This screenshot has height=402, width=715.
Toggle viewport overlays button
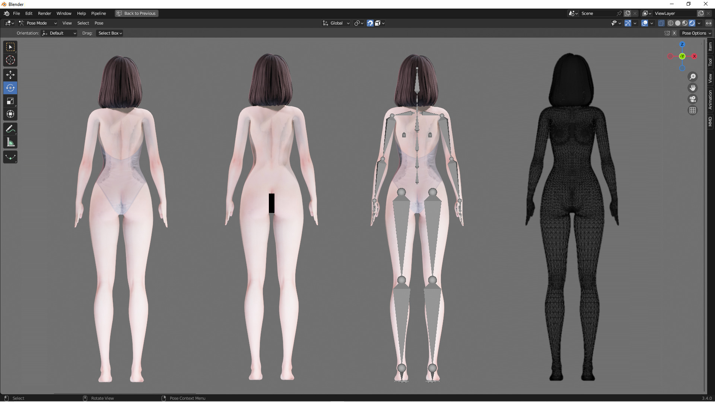[x=645, y=23]
